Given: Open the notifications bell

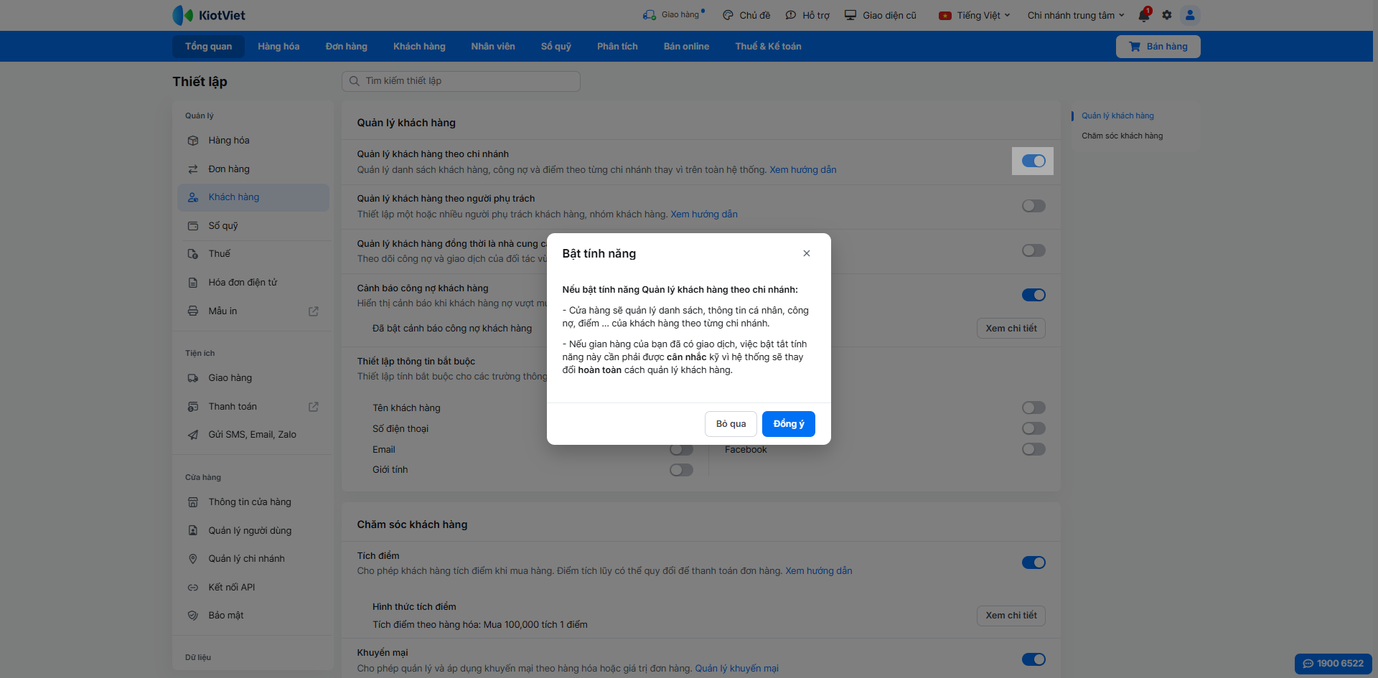Looking at the screenshot, I should point(1144,15).
